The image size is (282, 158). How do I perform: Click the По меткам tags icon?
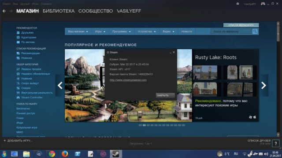click(x=18, y=42)
